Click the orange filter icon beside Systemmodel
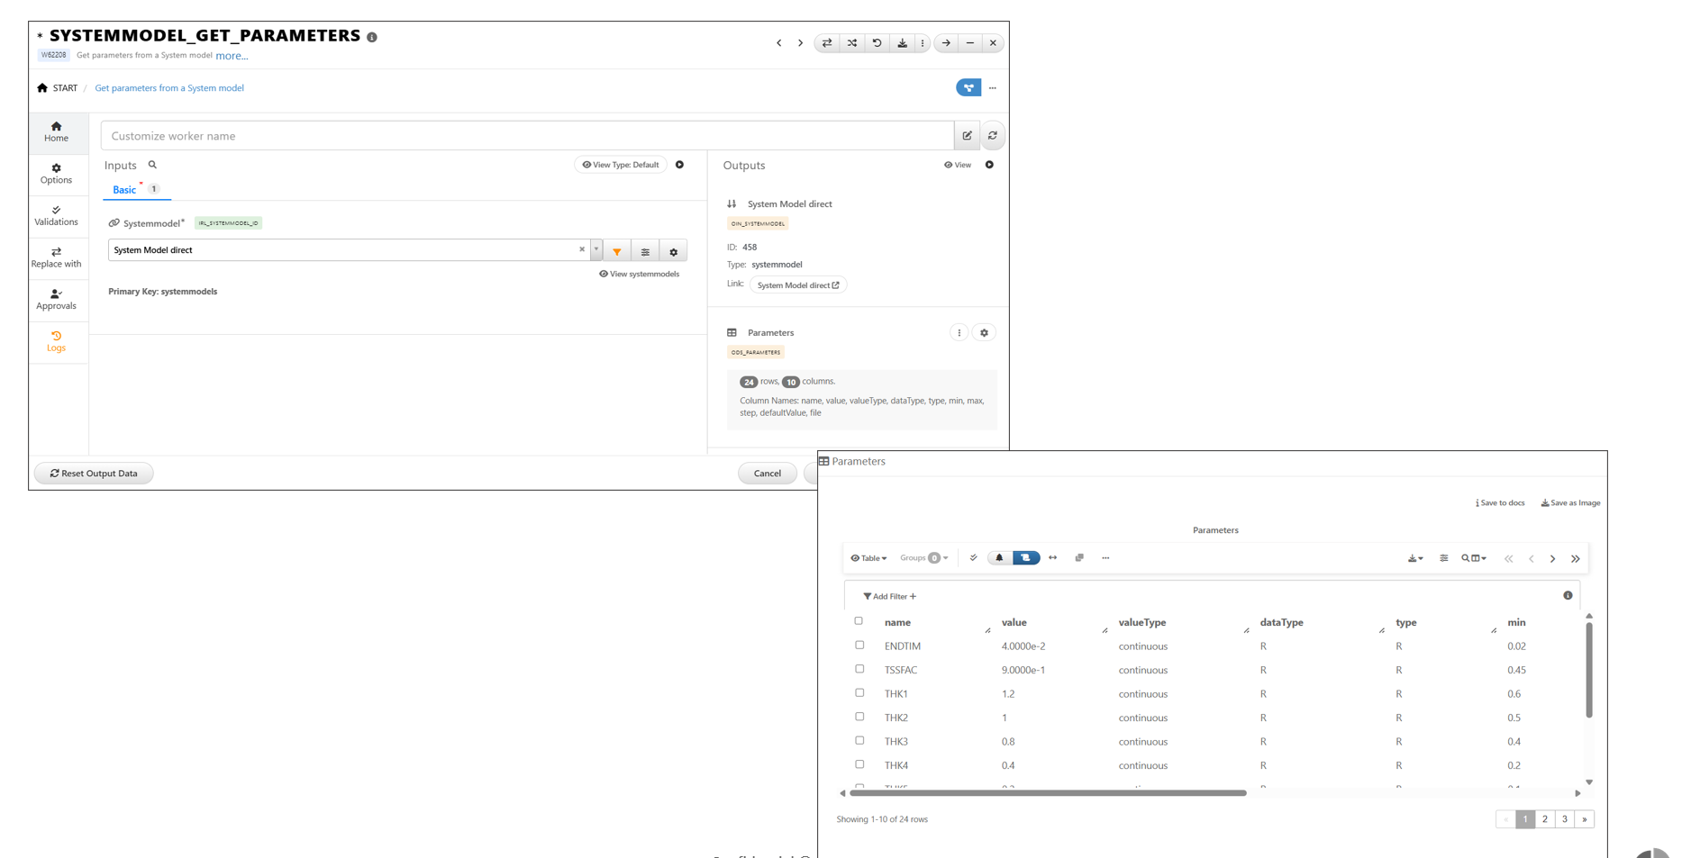This screenshot has width=1682, height=858. point(617,251)
